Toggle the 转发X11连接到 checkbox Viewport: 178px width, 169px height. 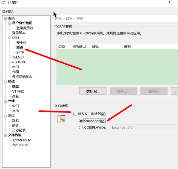point(75,114)
